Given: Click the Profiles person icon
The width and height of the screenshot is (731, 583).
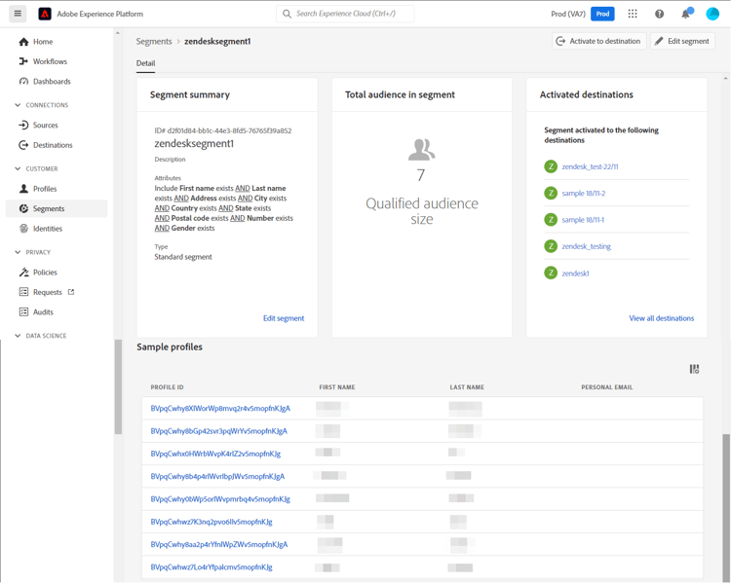Looking at the screenshot, I should pos(23,189).
